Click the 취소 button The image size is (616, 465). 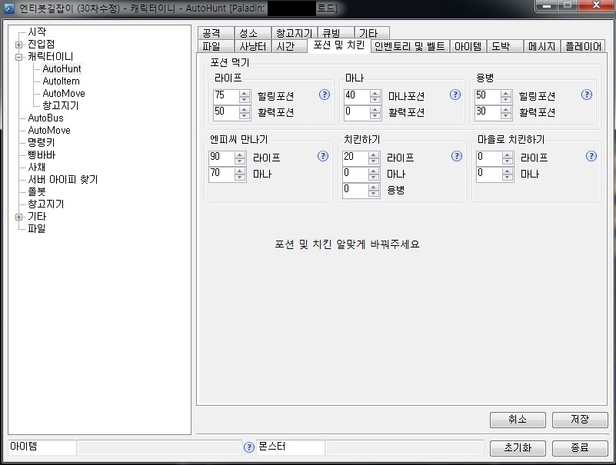coord(518,420)
